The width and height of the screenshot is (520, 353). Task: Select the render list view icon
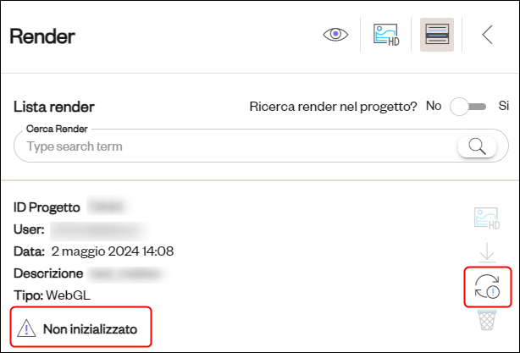pyautogui.click(x=437, y=35)
